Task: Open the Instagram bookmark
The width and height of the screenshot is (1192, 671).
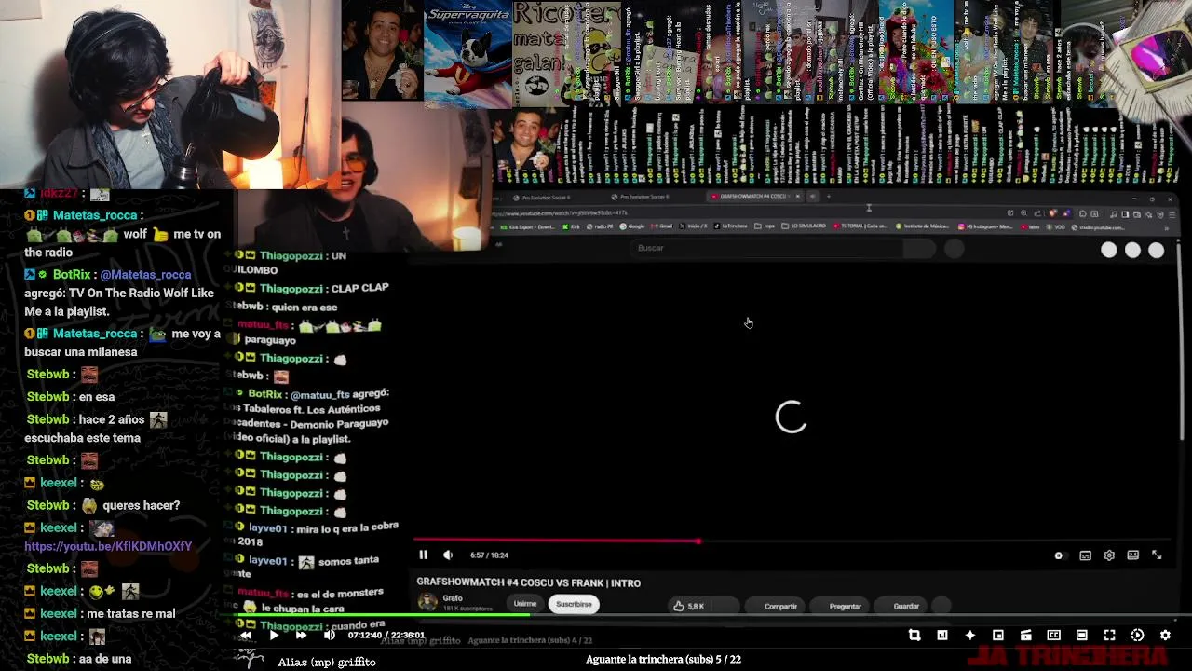Action: [985, 226]
